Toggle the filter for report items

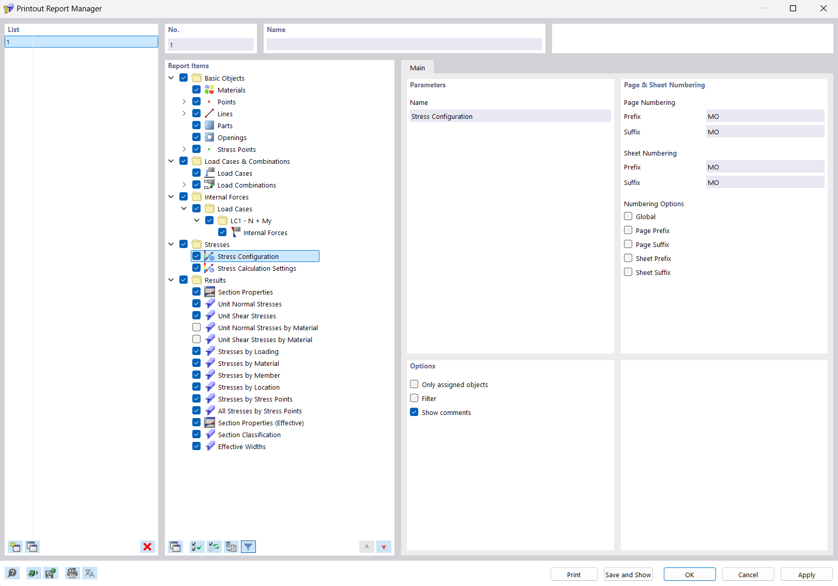click(x=248, y=547)
